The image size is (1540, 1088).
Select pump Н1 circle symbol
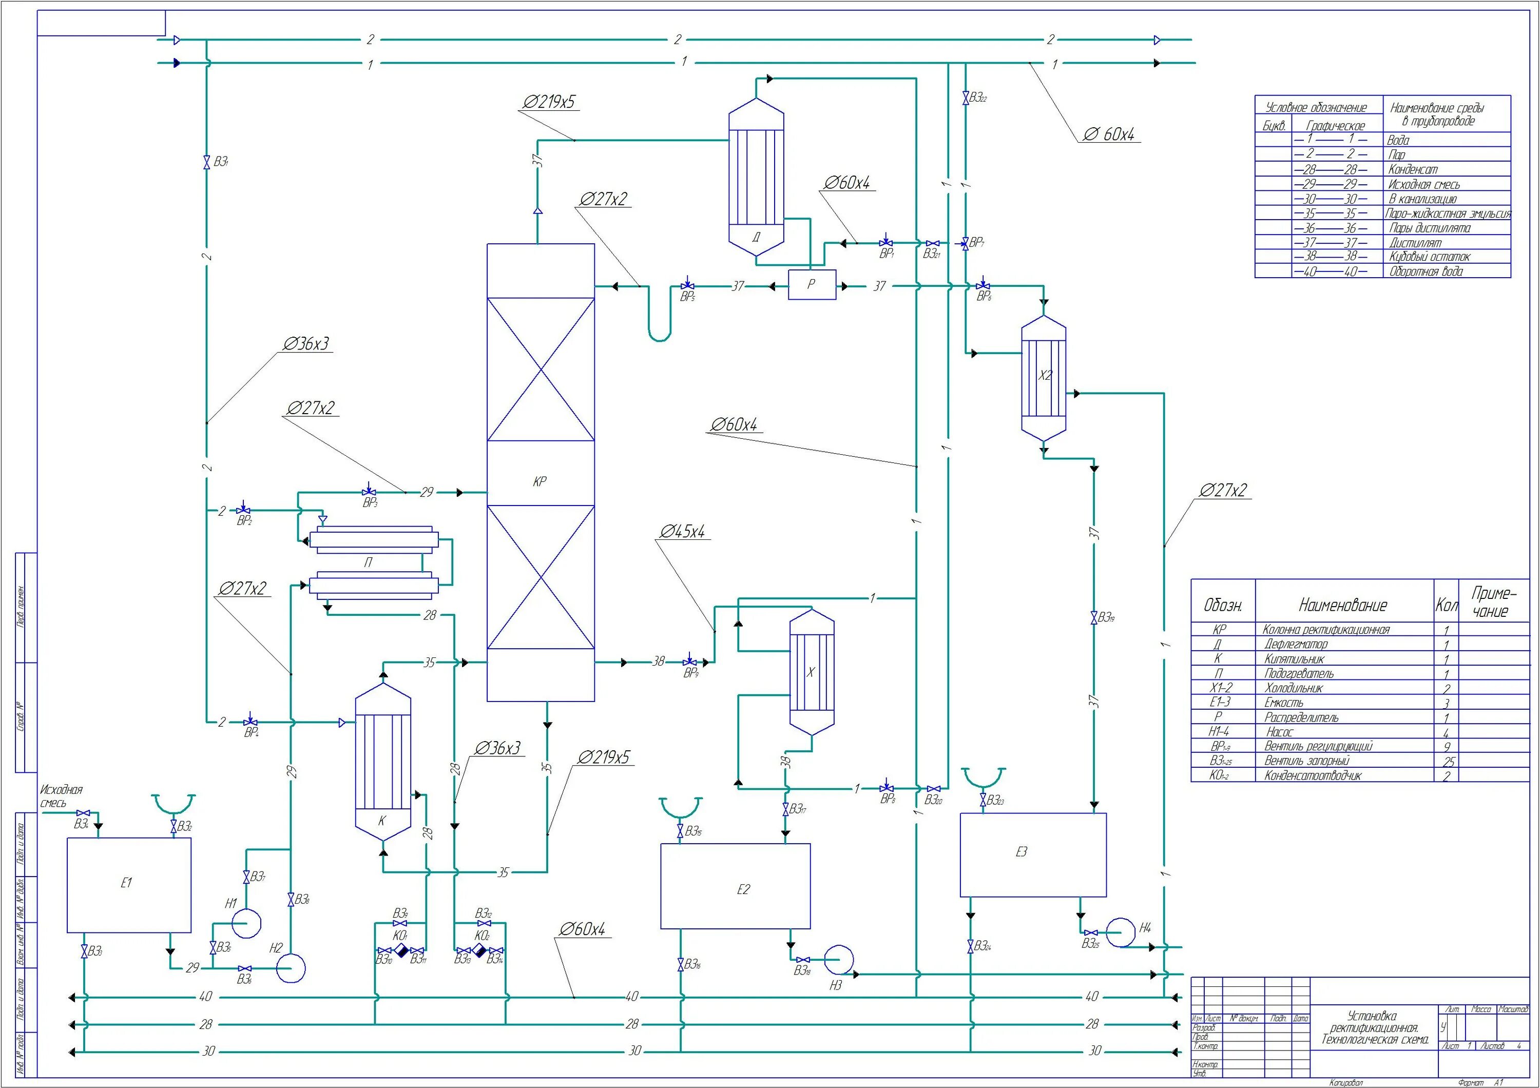tap(245, 923)
